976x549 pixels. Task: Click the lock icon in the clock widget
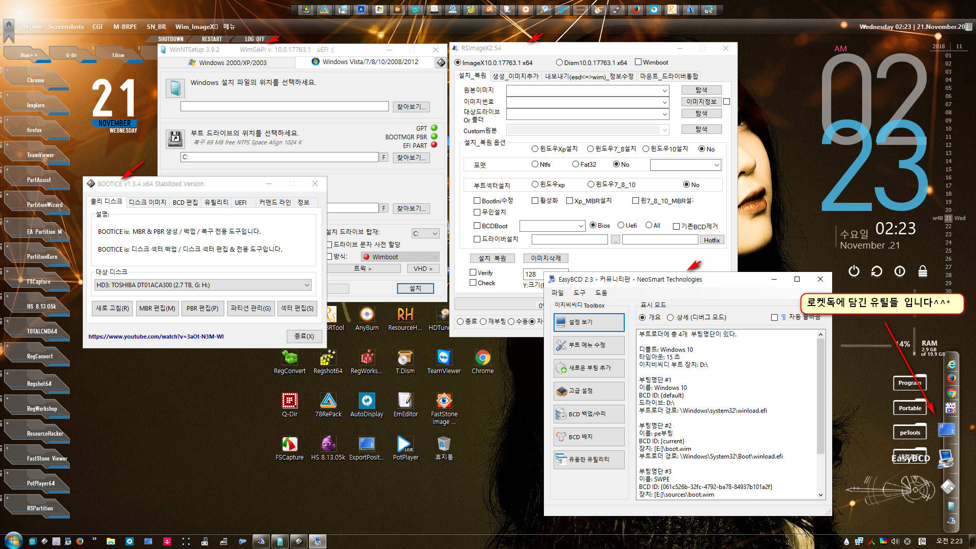923,271
